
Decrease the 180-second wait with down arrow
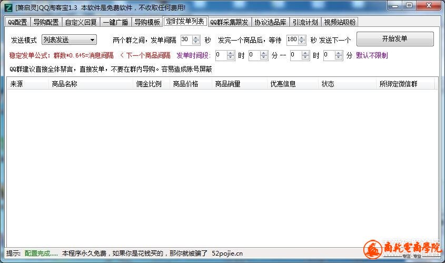click(302, 42)
